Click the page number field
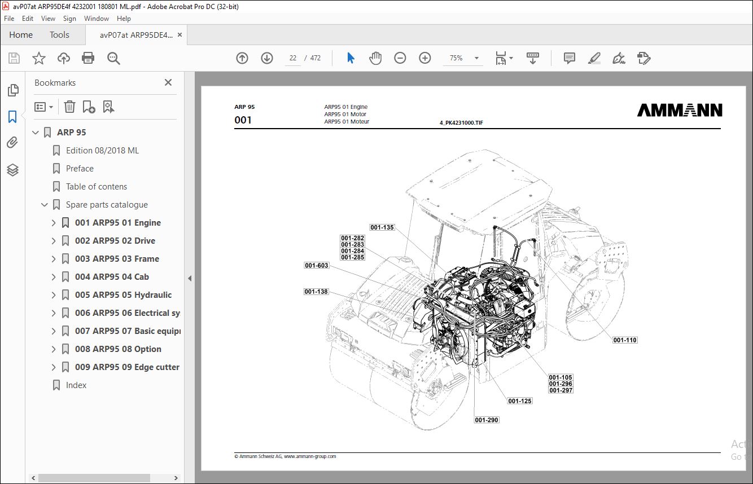This screenshot has height=484, width=753. 293,58
